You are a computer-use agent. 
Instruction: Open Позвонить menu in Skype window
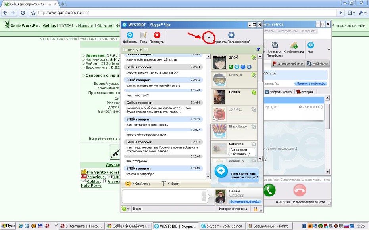(308, 31)
